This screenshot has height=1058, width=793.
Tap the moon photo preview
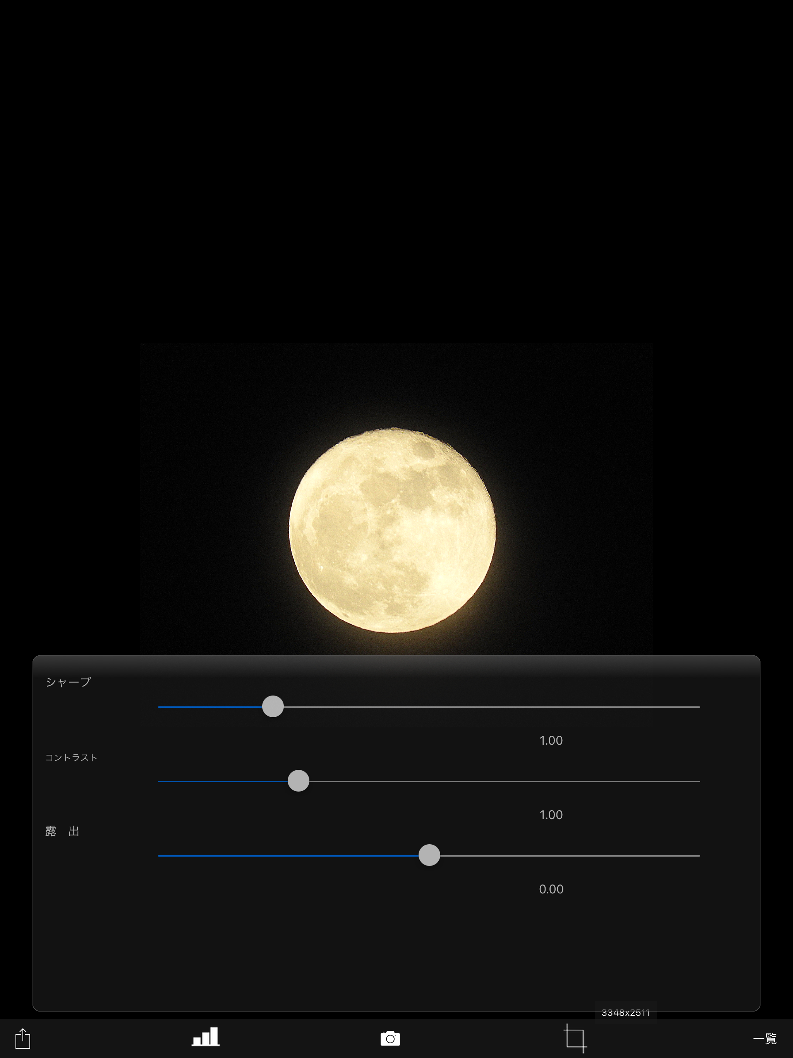point(392,530)
